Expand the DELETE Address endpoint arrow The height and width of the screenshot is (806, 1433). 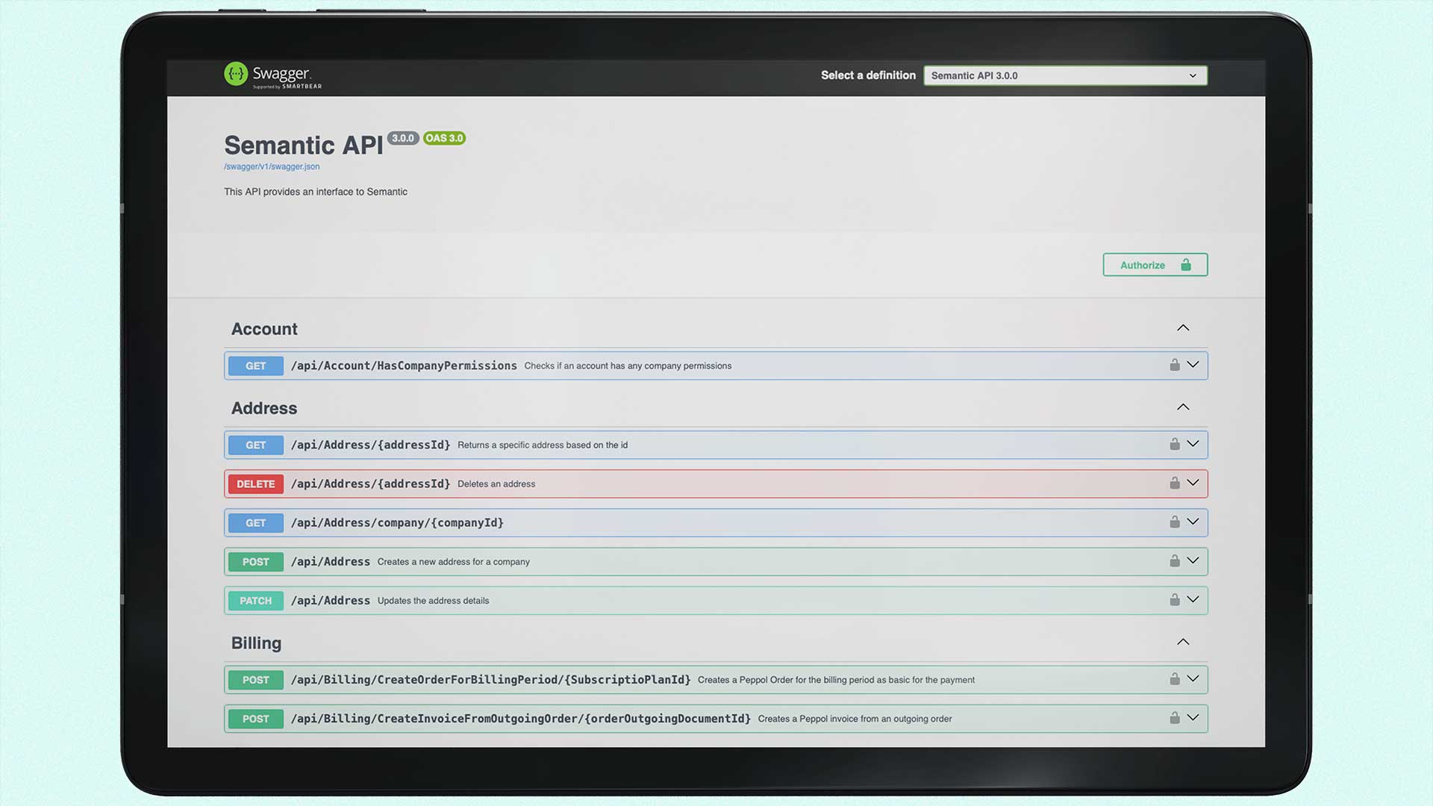(1193, 483)
